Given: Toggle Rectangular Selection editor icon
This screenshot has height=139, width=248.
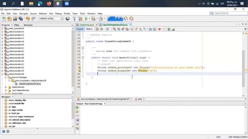Looking at the screenshot, I should pos(131,29).
